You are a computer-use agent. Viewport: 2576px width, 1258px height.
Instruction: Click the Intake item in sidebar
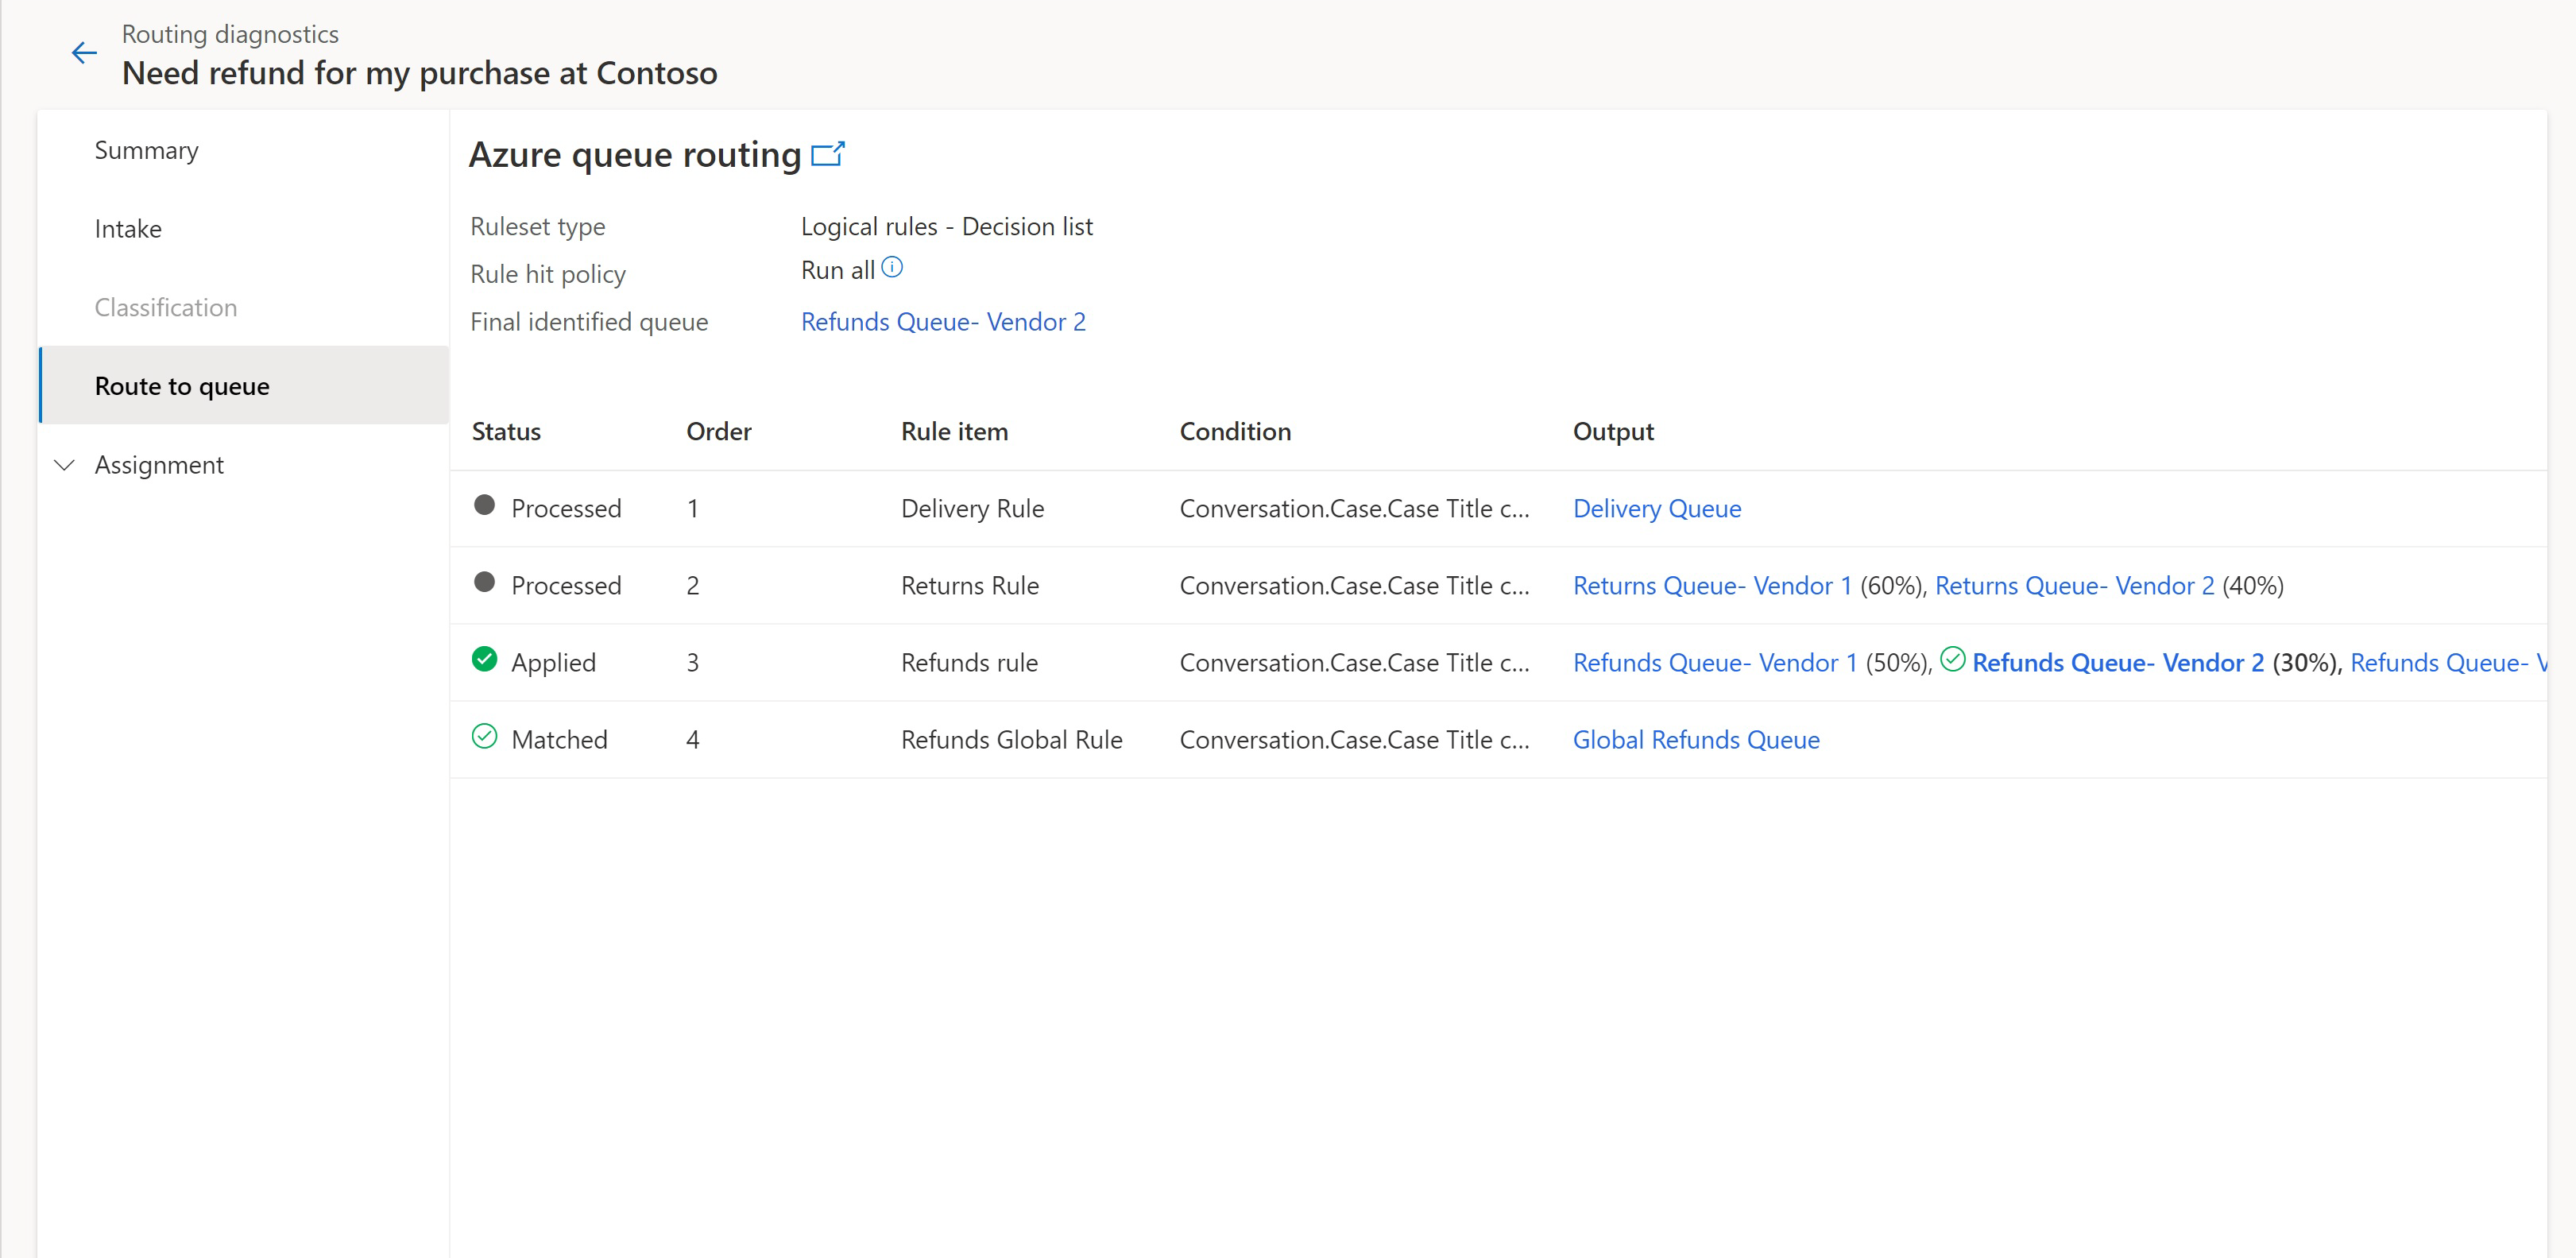(128, 230)
